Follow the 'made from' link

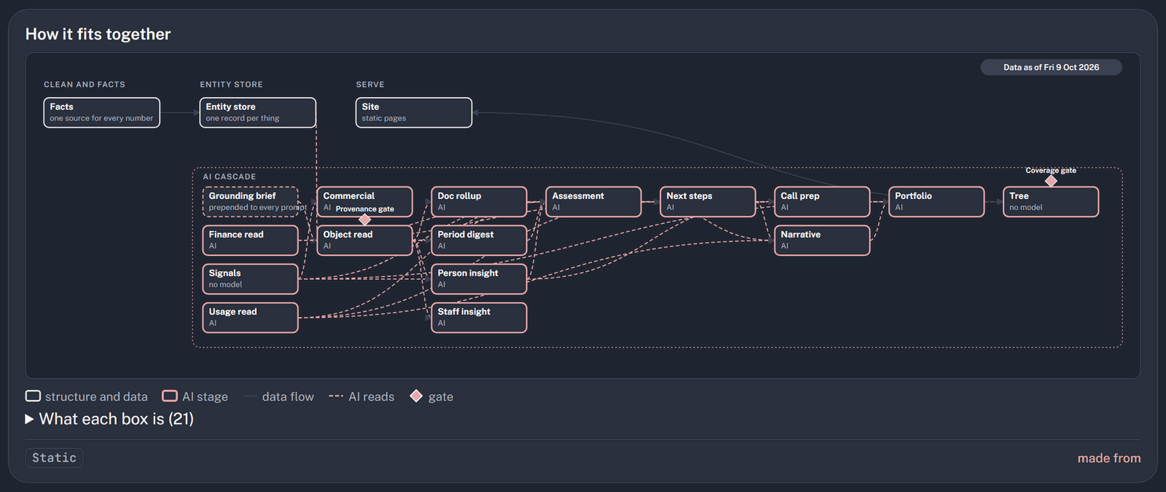(x=1109, y=458)
